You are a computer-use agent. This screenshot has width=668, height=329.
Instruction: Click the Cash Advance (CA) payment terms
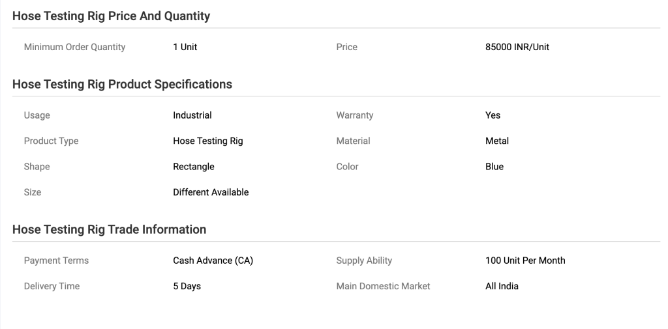coord(213,261)
